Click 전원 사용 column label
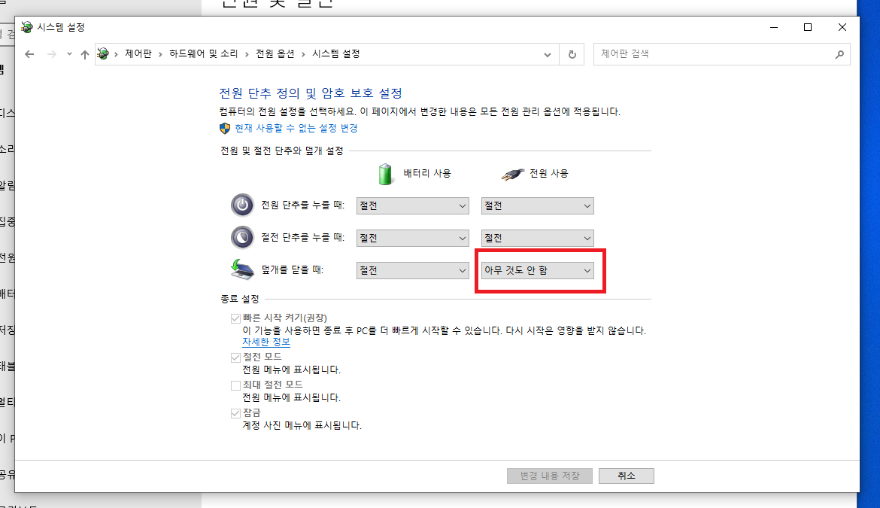Screen dimensions: 880x508 pyautogui.click(x=549, y=173)
